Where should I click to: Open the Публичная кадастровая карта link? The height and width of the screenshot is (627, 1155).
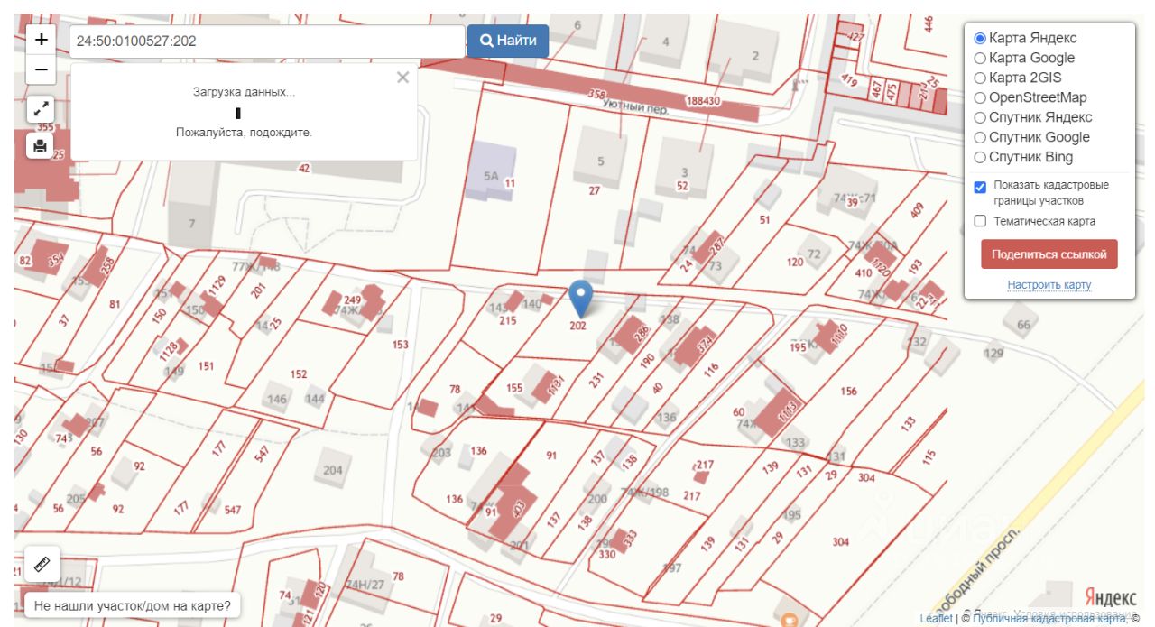tap(1048, 618)
